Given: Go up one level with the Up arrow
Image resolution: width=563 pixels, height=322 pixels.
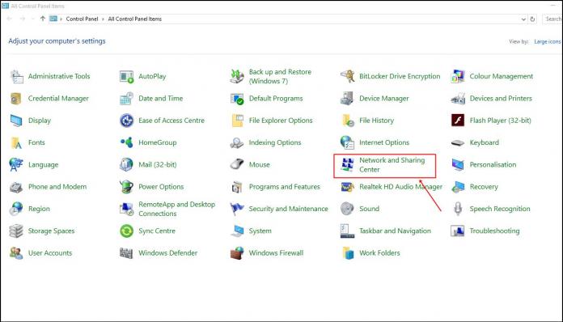Looking at the screenshot, I should coord(43,19).
